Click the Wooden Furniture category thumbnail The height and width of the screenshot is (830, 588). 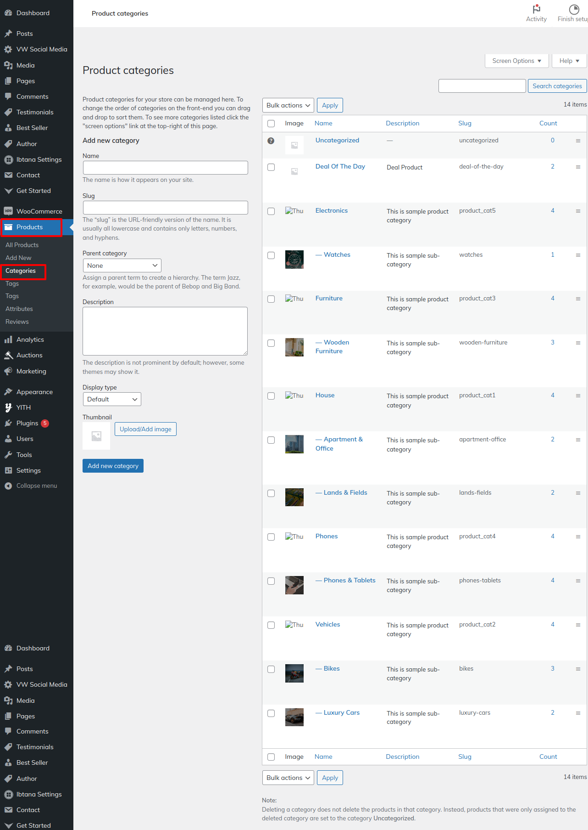click(294, 347)
